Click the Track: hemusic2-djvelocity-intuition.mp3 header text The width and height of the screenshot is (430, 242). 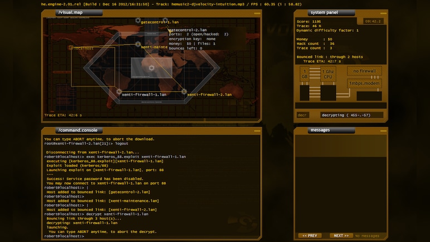tap(200, 4)
